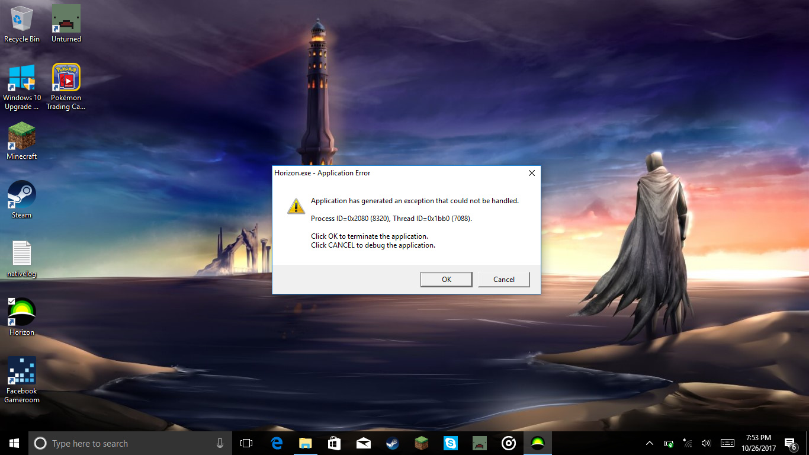Open Task View from the taskbar

tap(246, 443)
